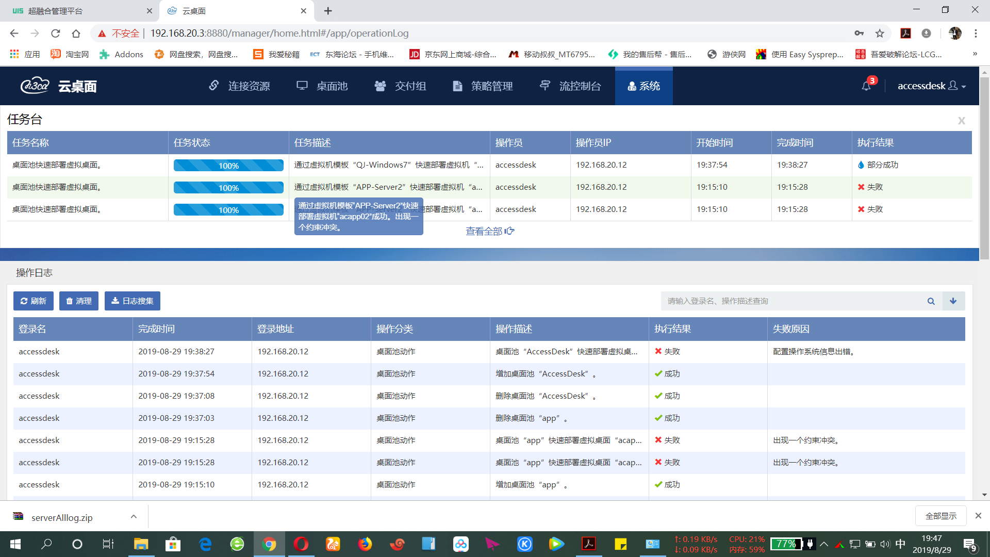Image resolution: width=990 pixels, height=557 pixels.
Task: Open serverAlllog.zip download options chevron
Action: pos(134,516)
